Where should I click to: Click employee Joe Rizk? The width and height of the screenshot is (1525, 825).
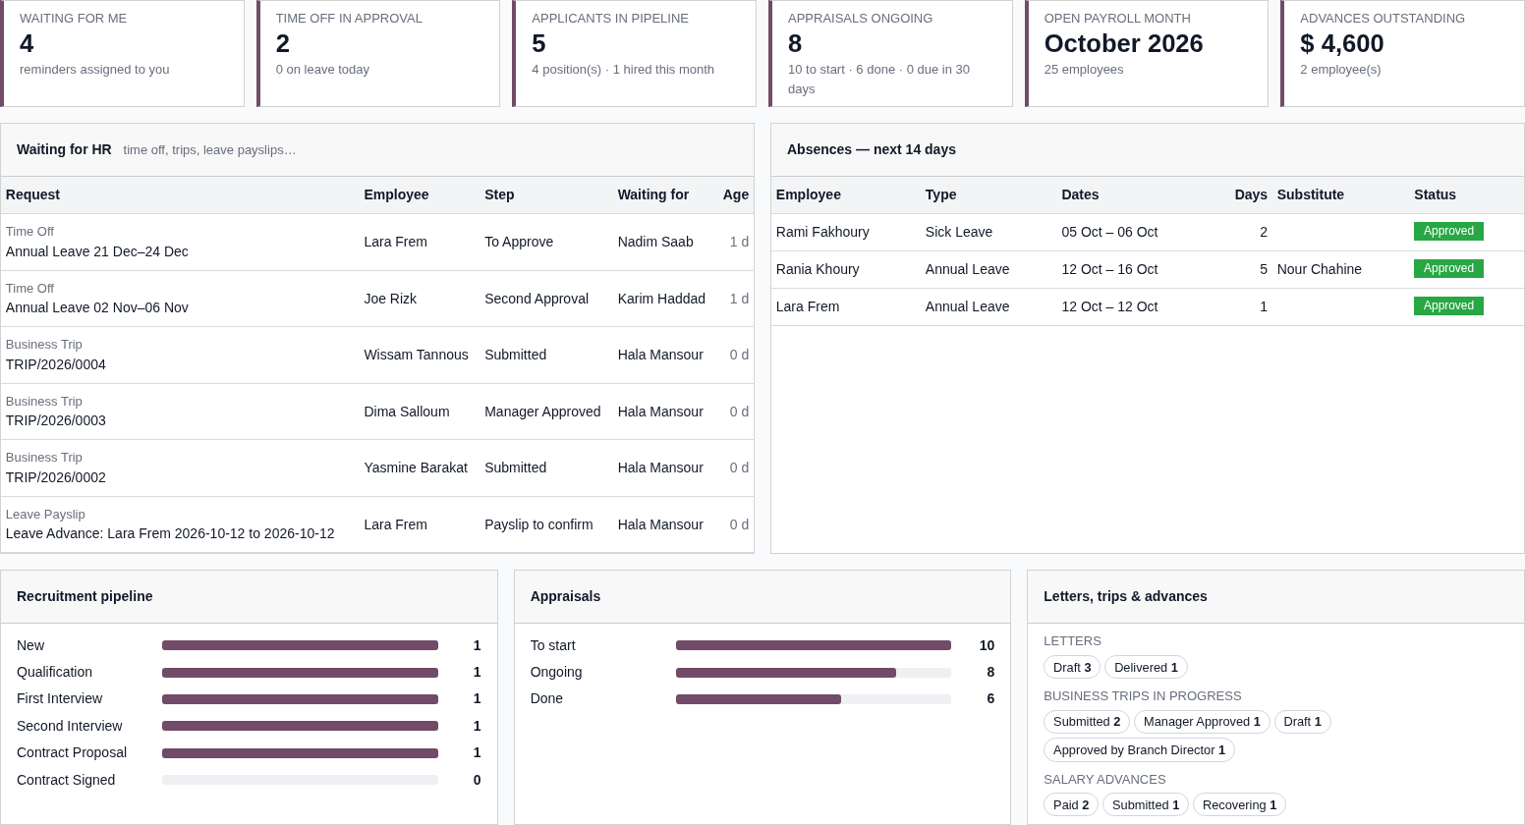[390, 299]
